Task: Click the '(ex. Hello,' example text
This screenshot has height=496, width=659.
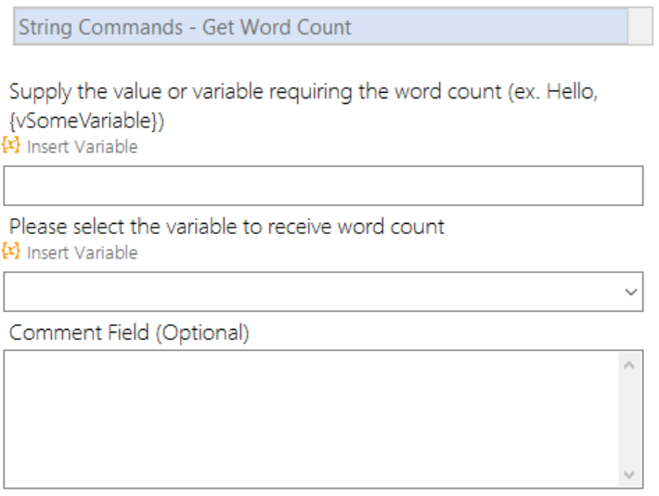Action: click(552, 92)
